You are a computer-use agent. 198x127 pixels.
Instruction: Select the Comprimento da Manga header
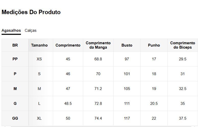(98, 45)
